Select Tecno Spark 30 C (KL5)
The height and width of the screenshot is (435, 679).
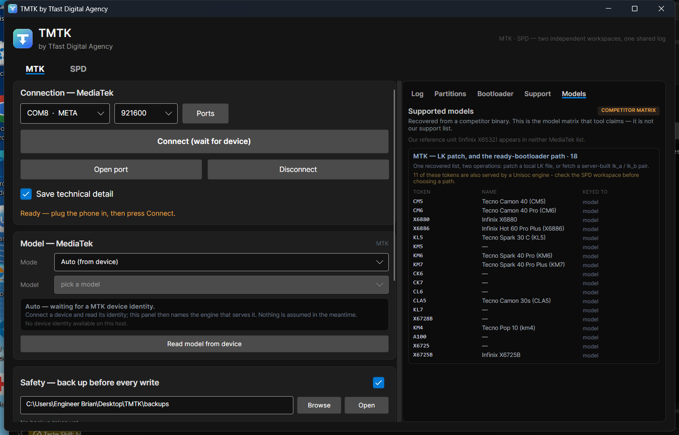click(514, 238)
